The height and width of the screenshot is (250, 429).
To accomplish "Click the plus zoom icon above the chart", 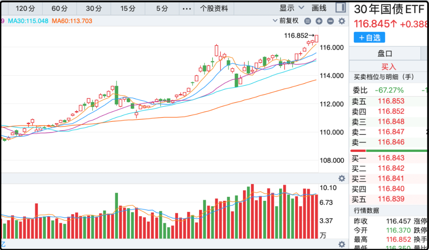I will (x=319, y=21).
